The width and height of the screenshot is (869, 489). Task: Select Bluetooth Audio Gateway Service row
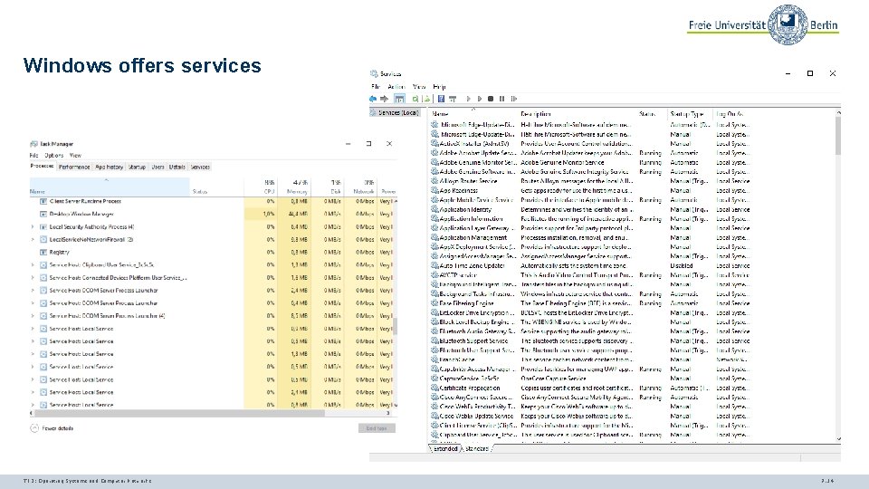tap(590, 331)
